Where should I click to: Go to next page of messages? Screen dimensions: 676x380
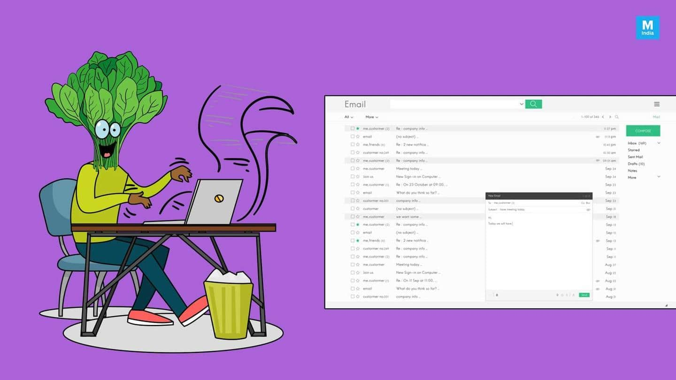610,117
